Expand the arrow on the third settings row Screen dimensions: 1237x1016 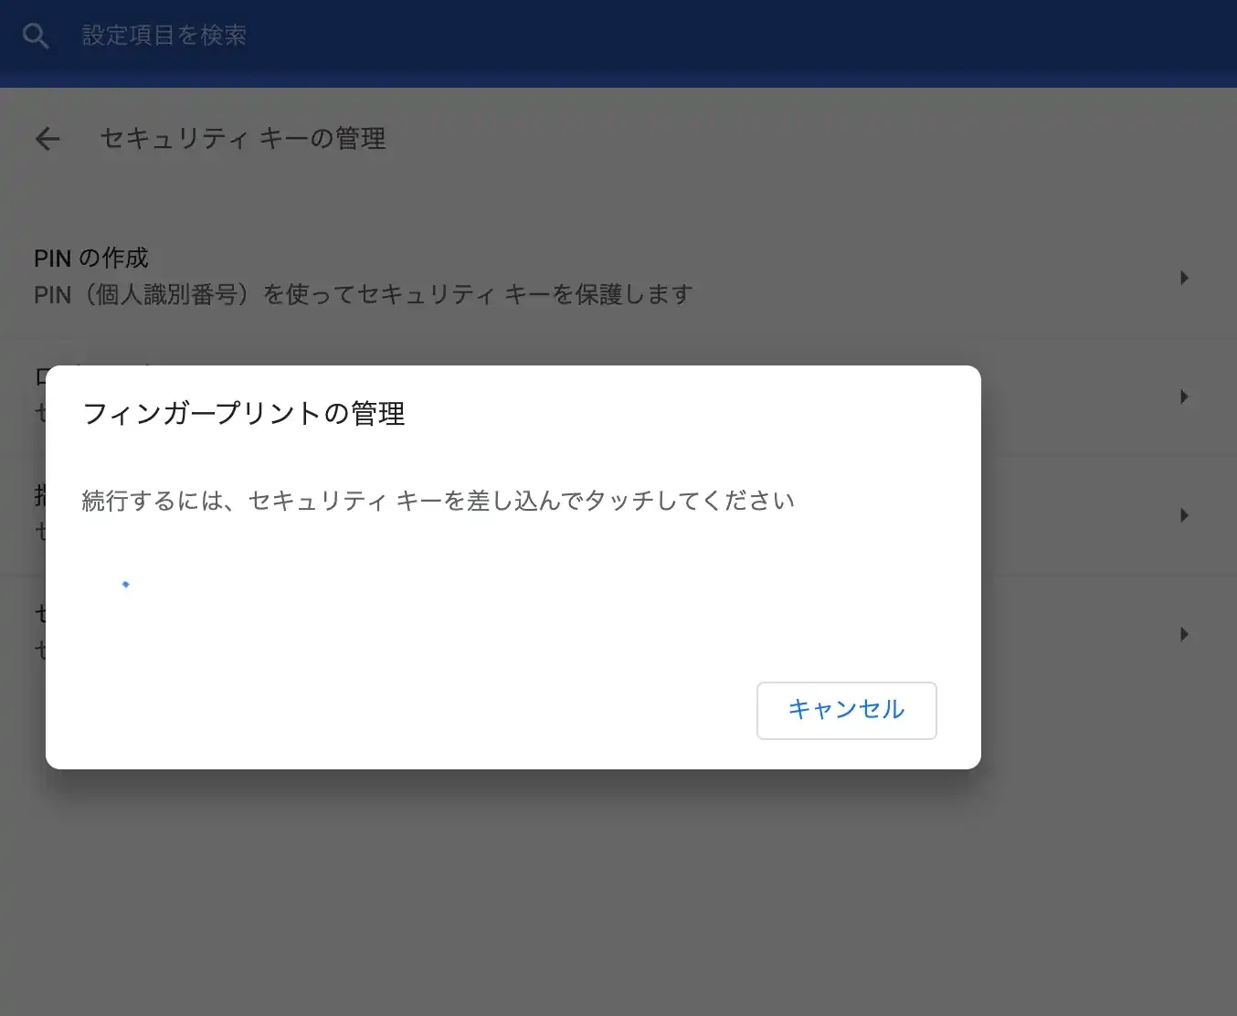[1184, 515]
